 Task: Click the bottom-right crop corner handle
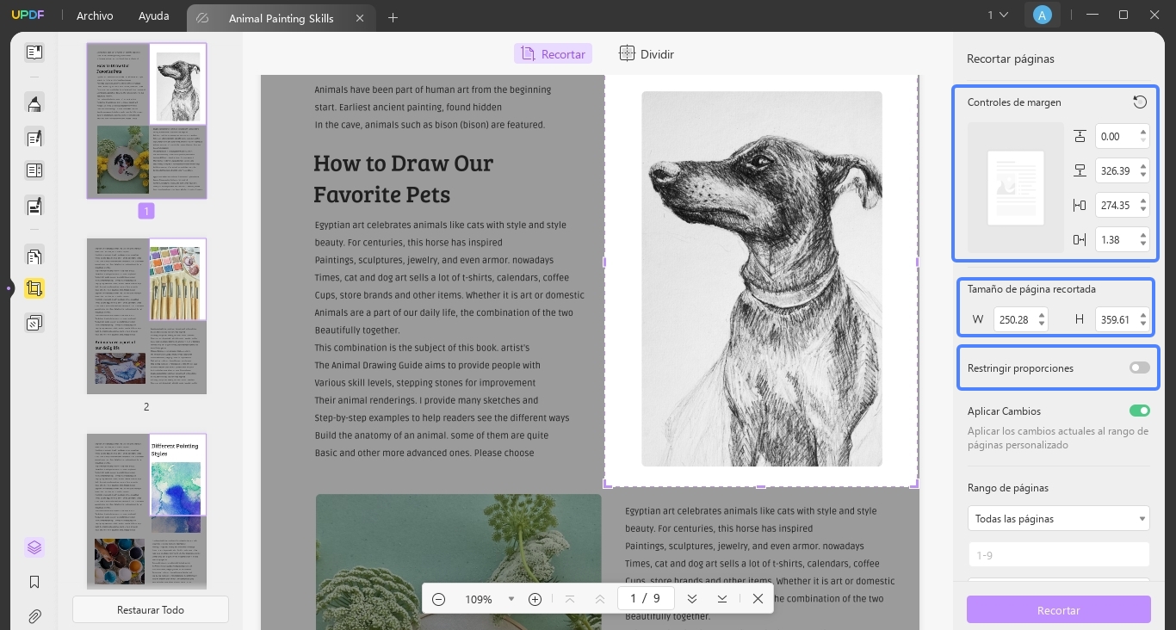916,485
